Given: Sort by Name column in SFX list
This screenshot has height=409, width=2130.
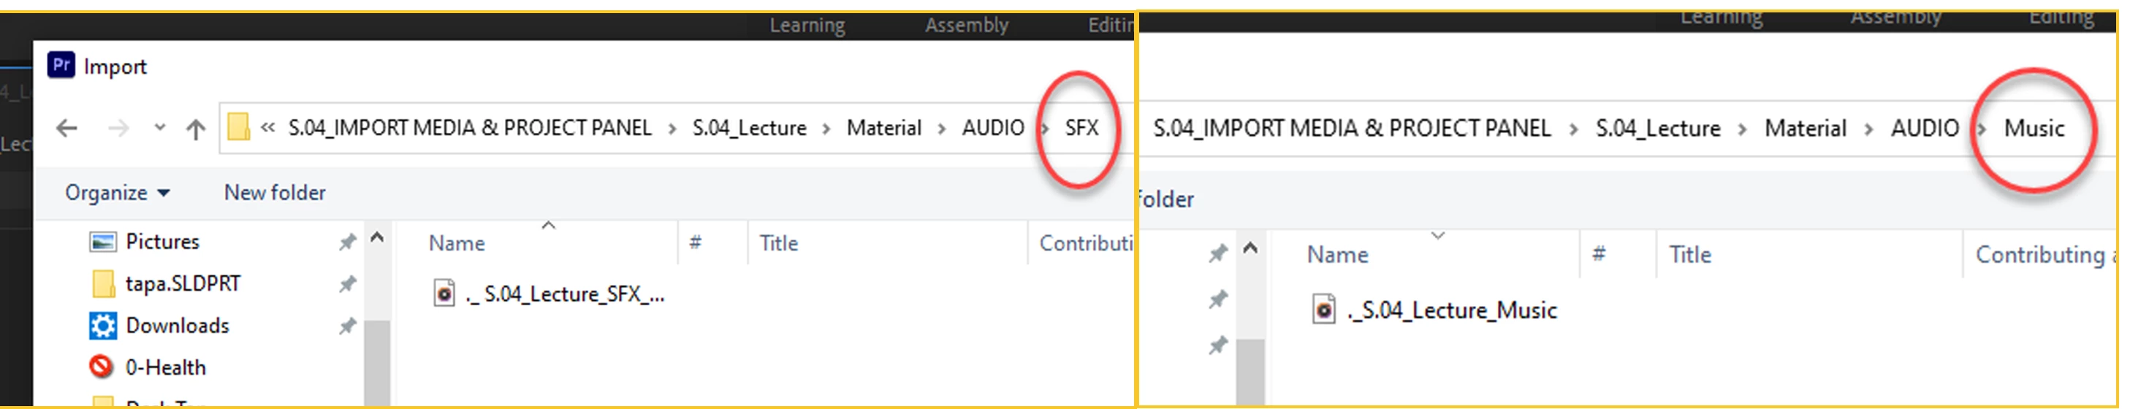Looking at the screenshot, I should click(x=457, y=243).
